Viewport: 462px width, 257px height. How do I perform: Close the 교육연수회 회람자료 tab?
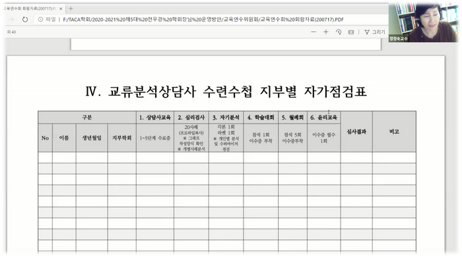(x=61, y=9)
